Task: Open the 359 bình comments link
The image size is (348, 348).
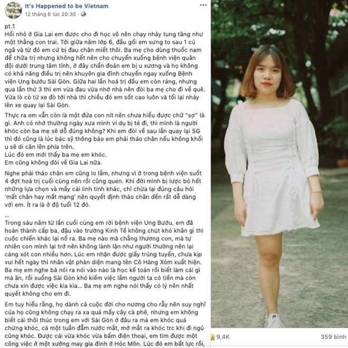Action: tap(333, 337)
